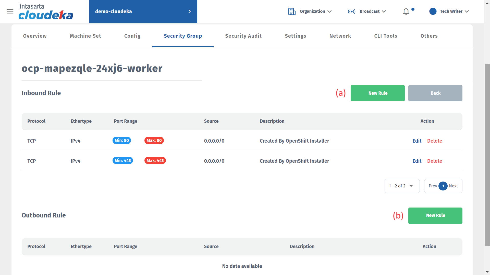Edit the TCP port 80 rule
490x275 pixels.
click(417, 141)
